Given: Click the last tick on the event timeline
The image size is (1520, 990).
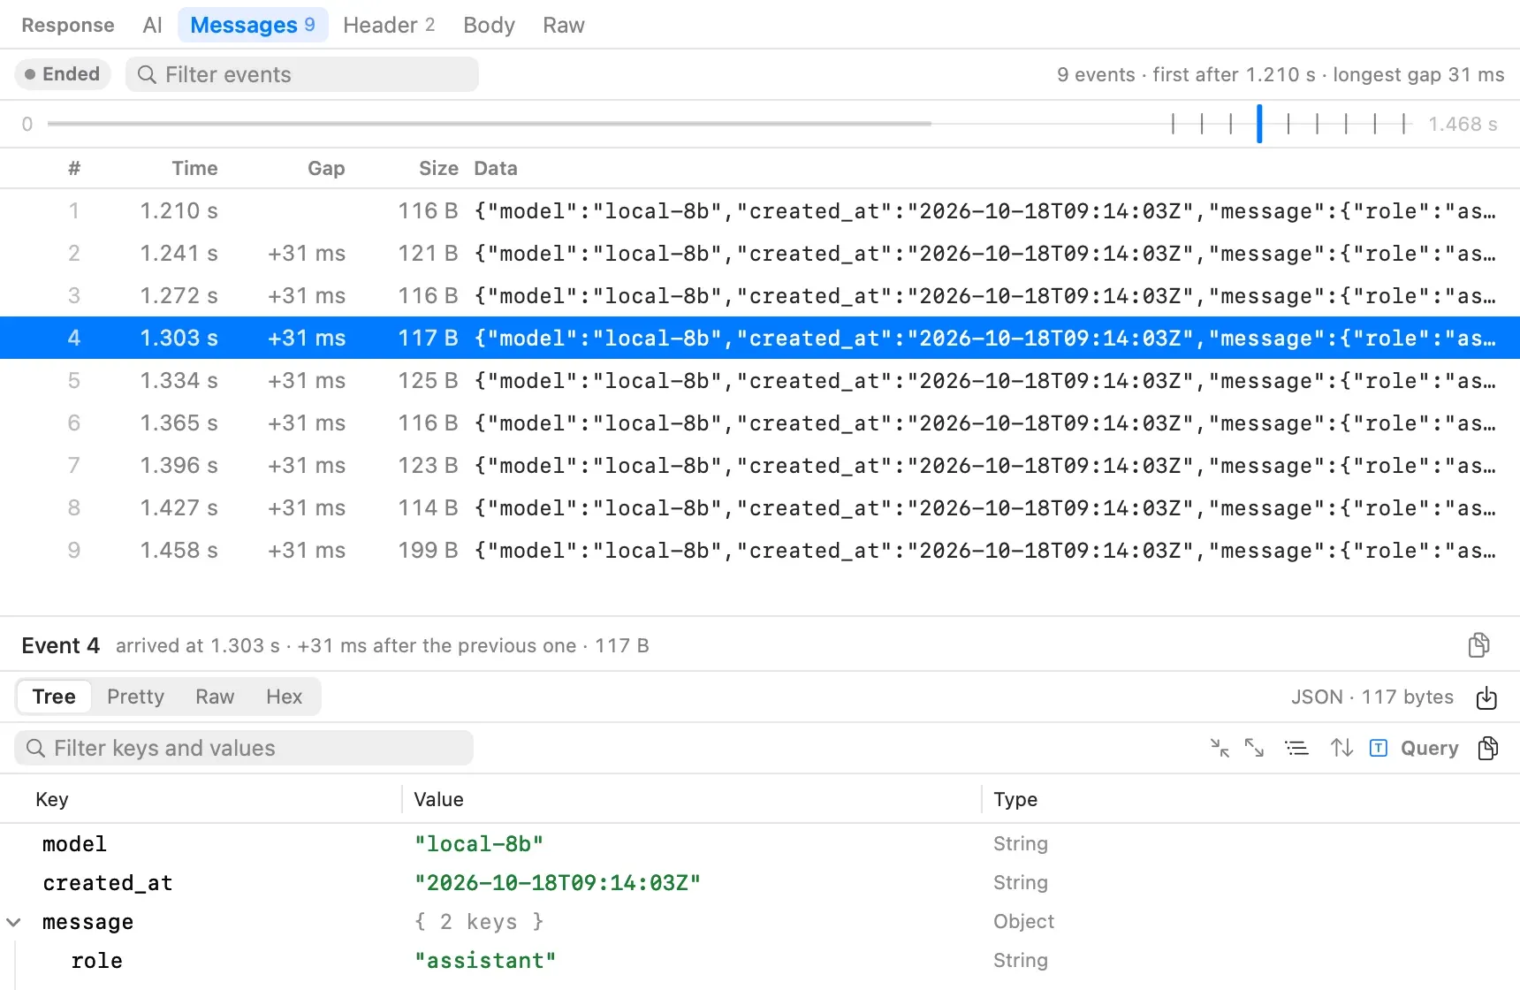Looking at the screenshot, I should pos(1403,124).
